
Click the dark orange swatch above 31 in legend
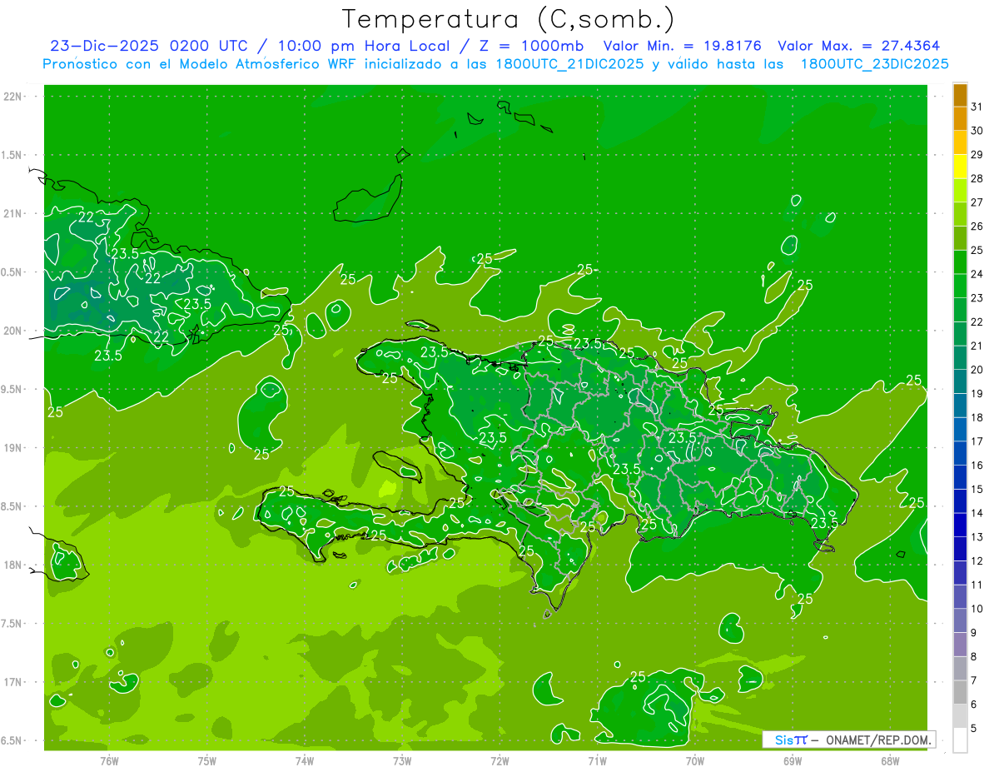coord(960,94)
